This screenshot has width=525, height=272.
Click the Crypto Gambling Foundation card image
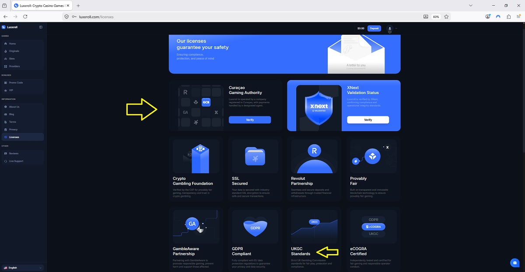pos(196,156)
